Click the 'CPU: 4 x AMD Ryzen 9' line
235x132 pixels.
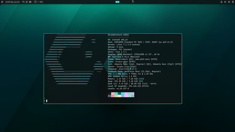click(x=130, y=74)
